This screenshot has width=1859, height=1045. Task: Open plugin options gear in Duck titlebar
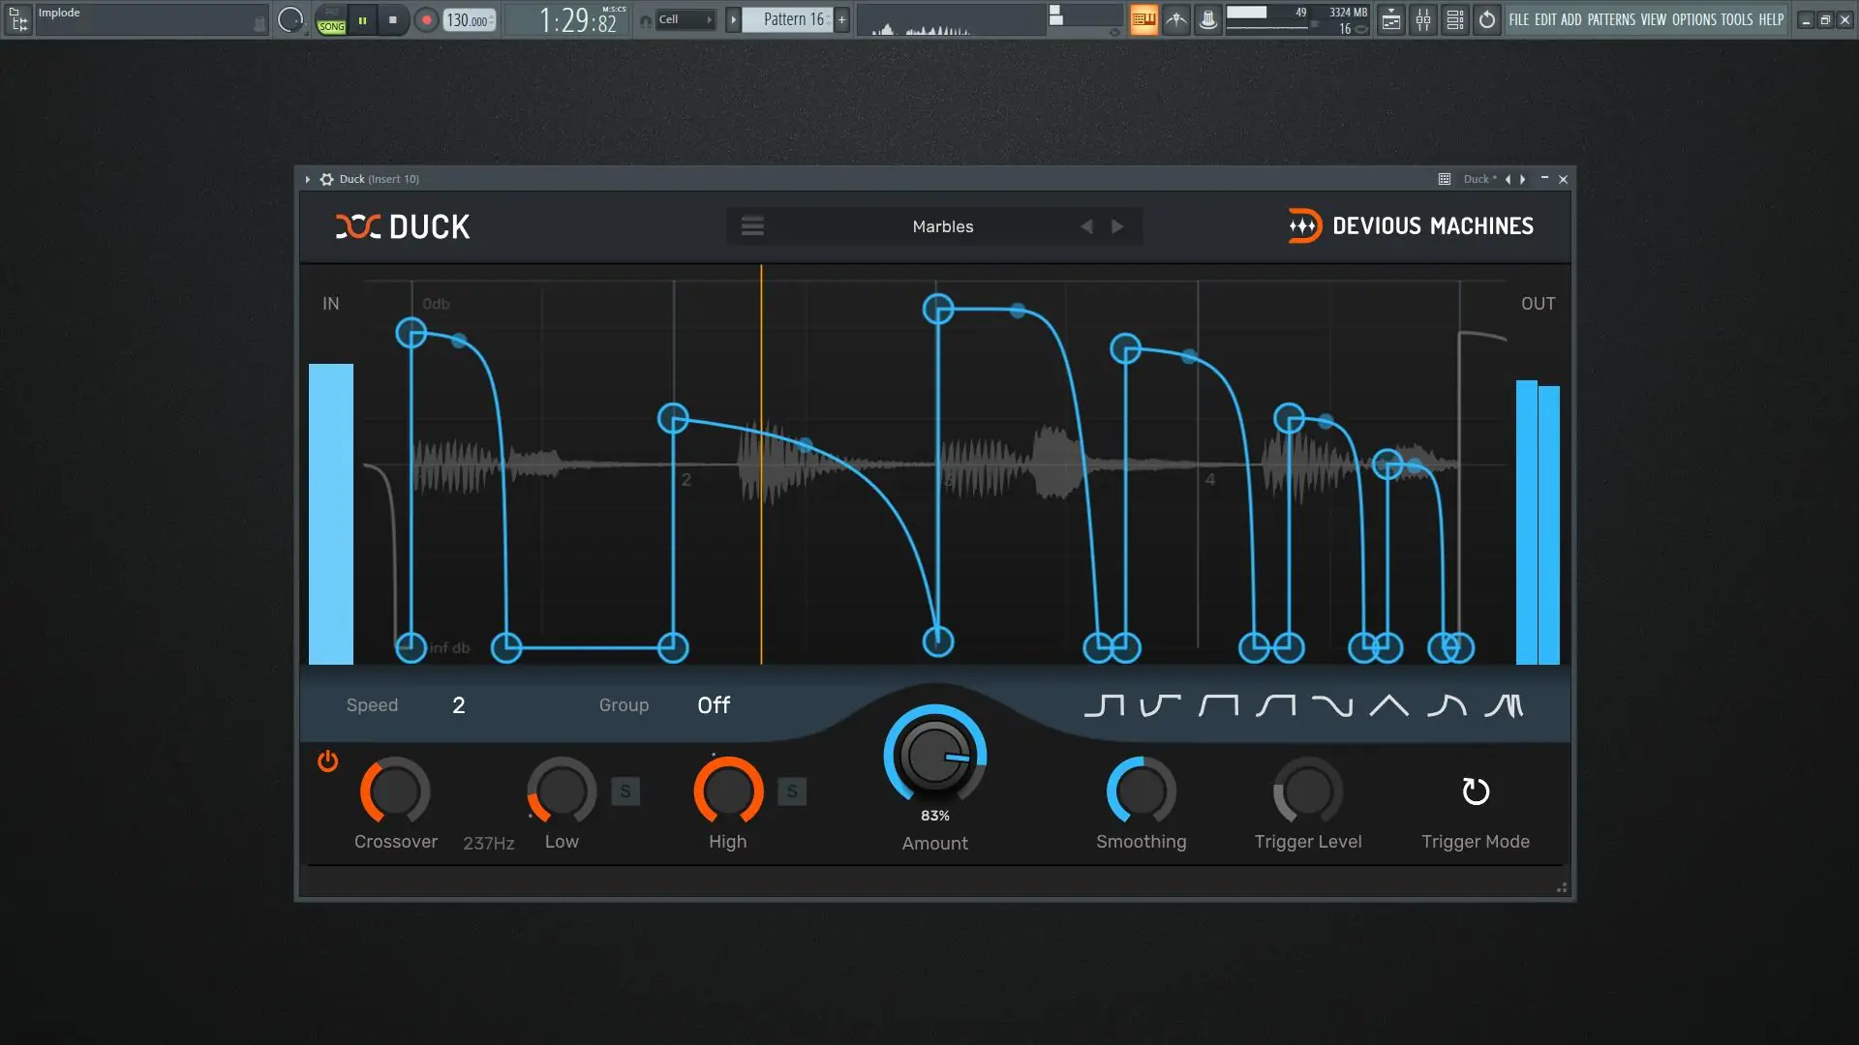point(327,179)
